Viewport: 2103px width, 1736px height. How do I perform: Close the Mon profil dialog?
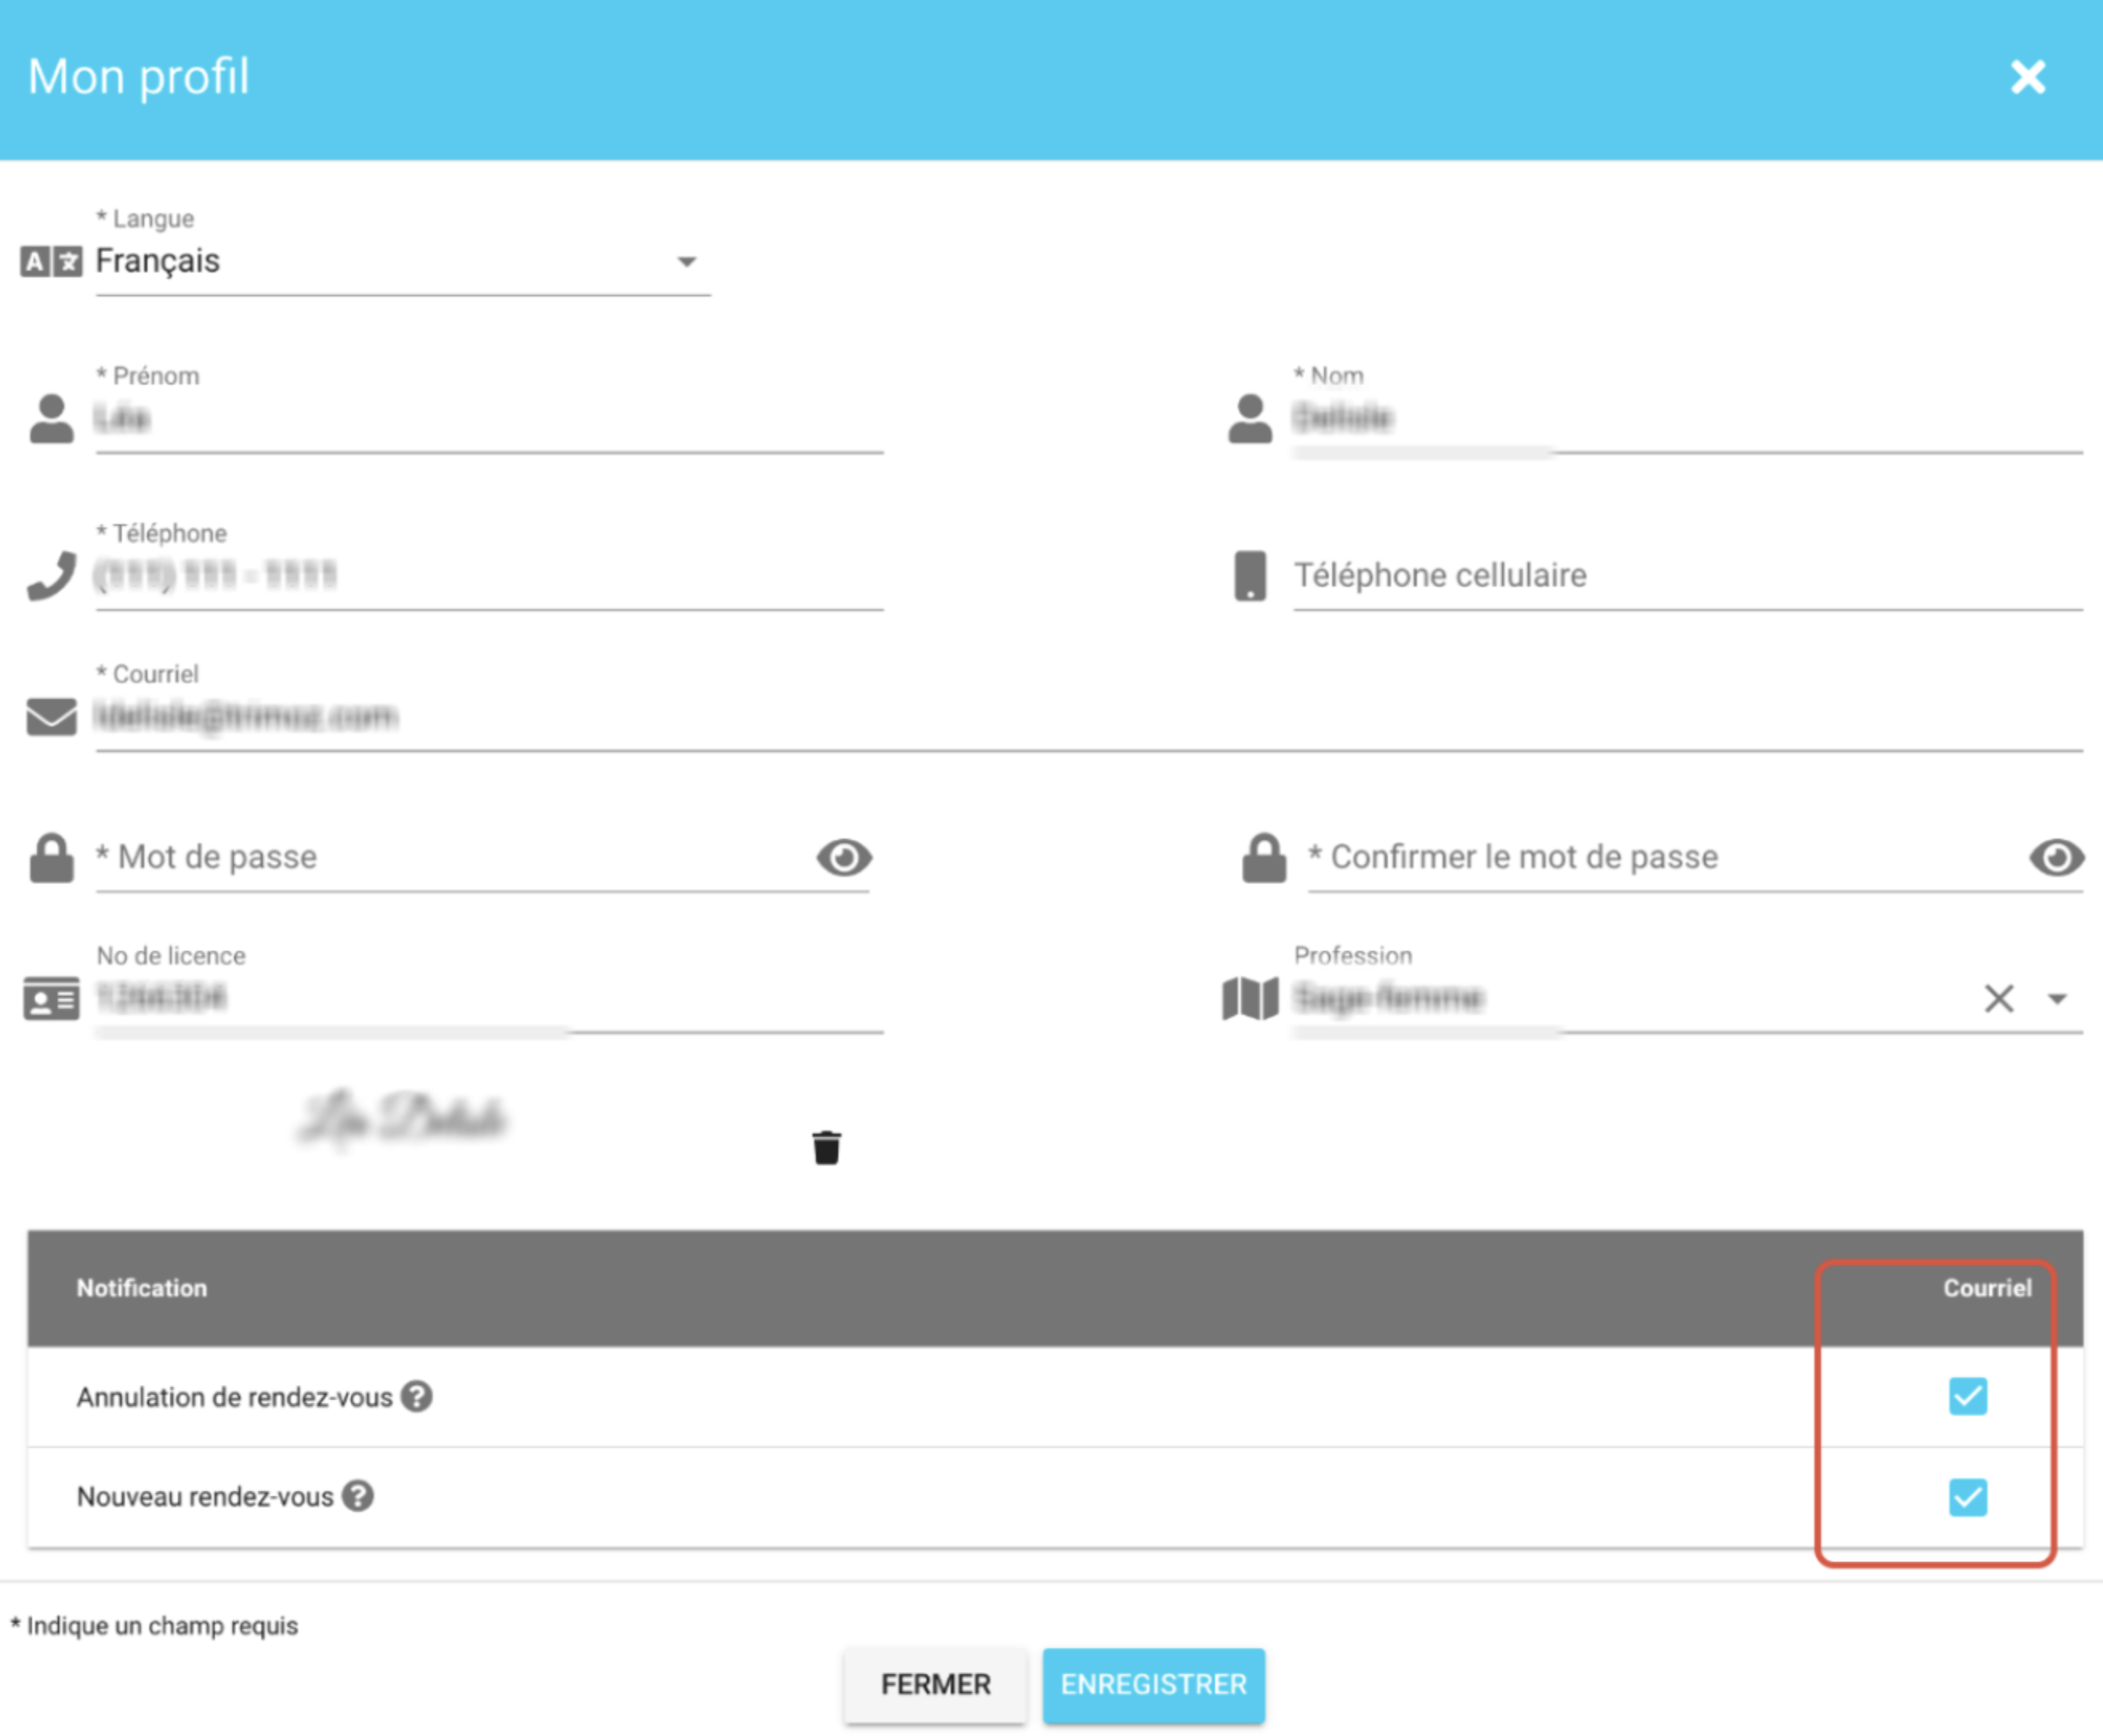click(x=2028, y=77)
